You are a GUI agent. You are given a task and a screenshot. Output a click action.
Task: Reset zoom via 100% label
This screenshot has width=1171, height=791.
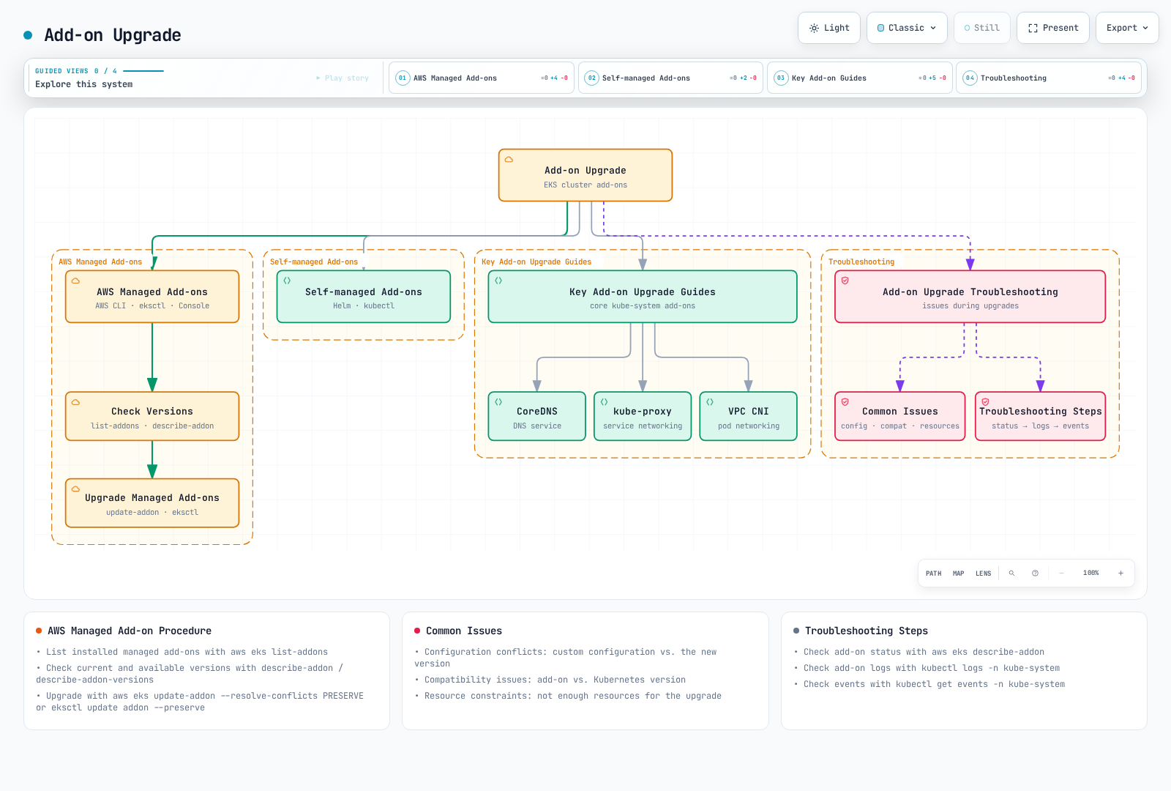(x=1090, y=573)
